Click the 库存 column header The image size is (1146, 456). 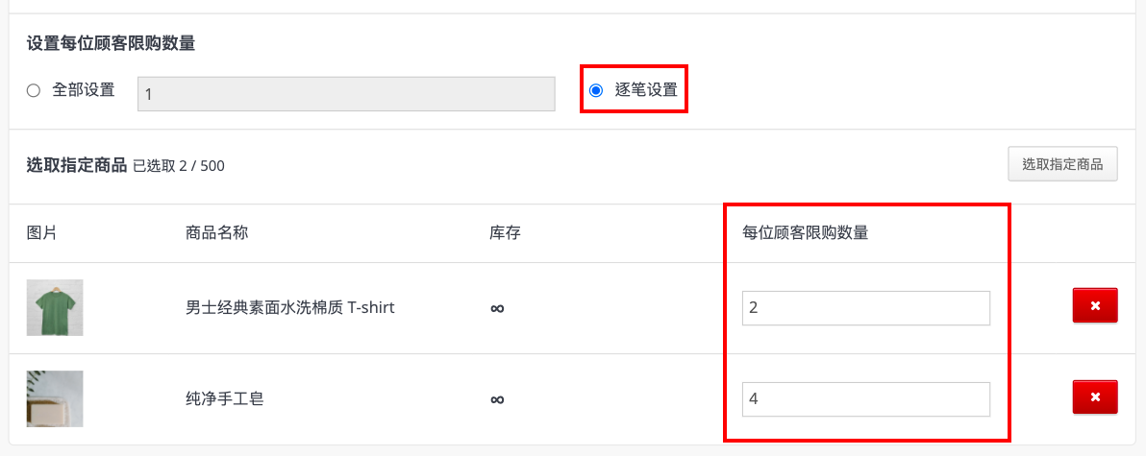tap(505, 233)
